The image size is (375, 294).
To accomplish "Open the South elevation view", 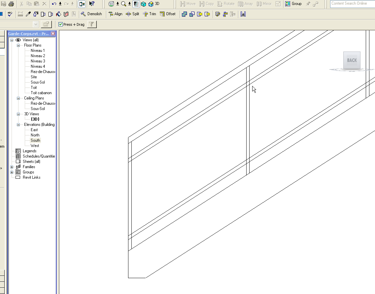I will 35,140.
